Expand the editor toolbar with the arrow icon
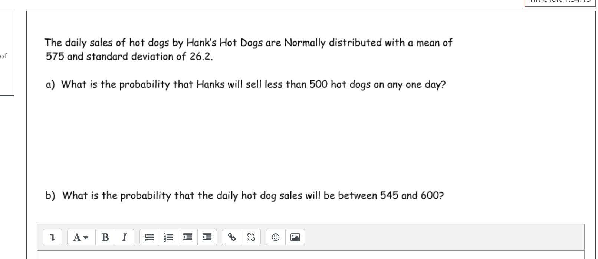 [x=52, y=237]
